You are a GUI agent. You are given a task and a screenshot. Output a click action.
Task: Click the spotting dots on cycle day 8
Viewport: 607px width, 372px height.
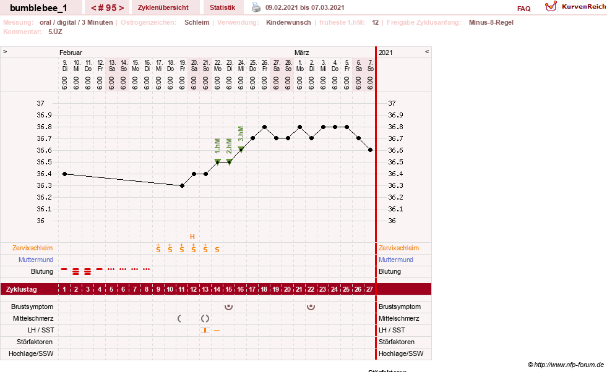(x=146, y=269)
